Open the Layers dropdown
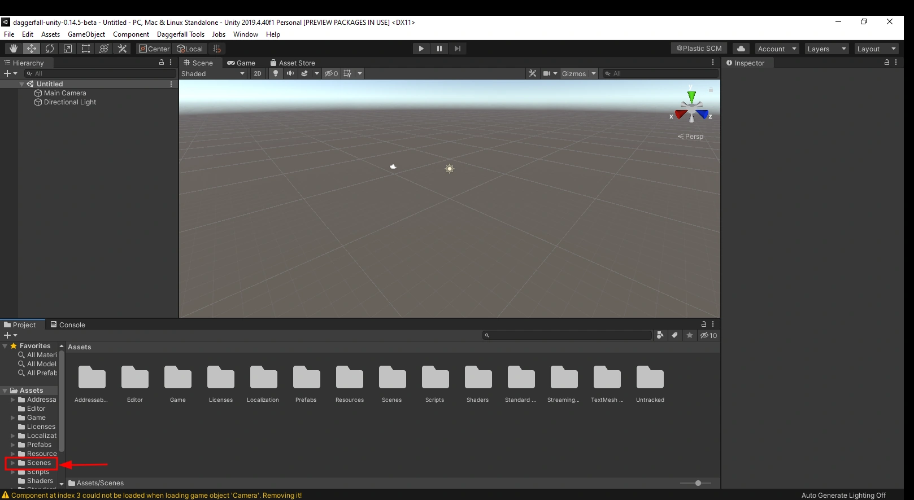 [826, 49]
